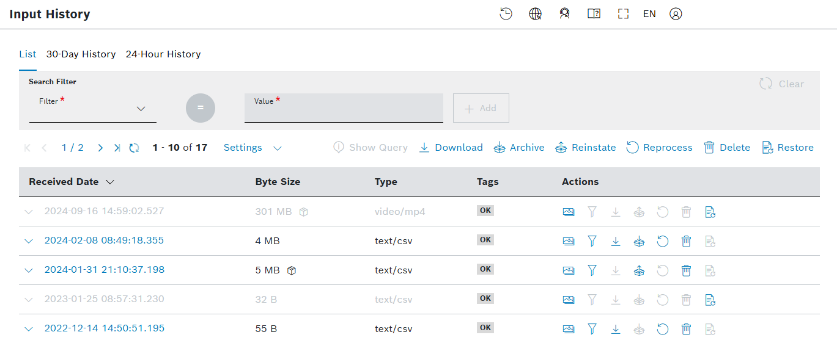Open the help book icon in header
Image resolution: width=837 pixels, height=343 pixels.
(x=594, y=14)
